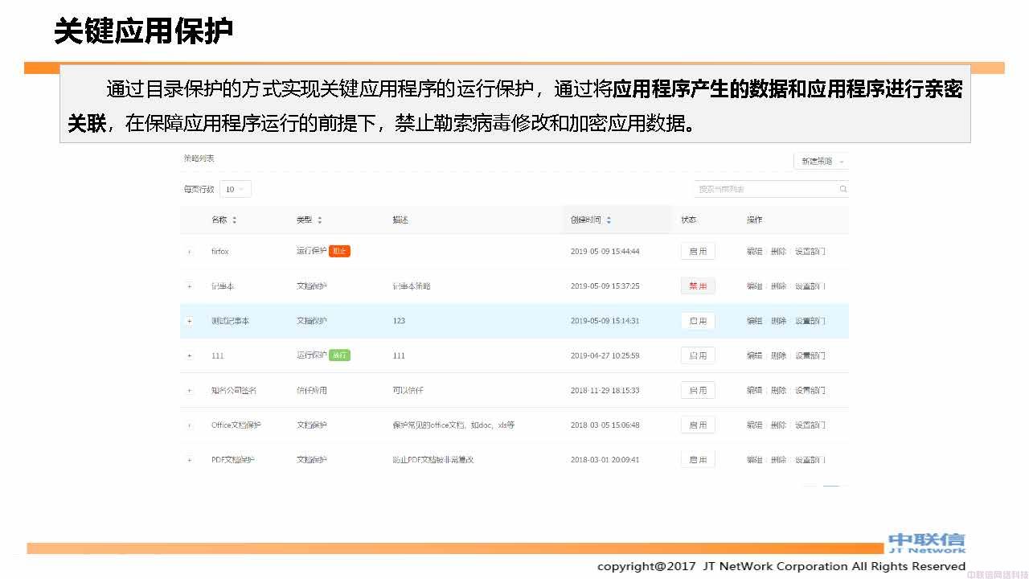Delete the firfox policy
1029x579 pixels.
tap(778, 252)
